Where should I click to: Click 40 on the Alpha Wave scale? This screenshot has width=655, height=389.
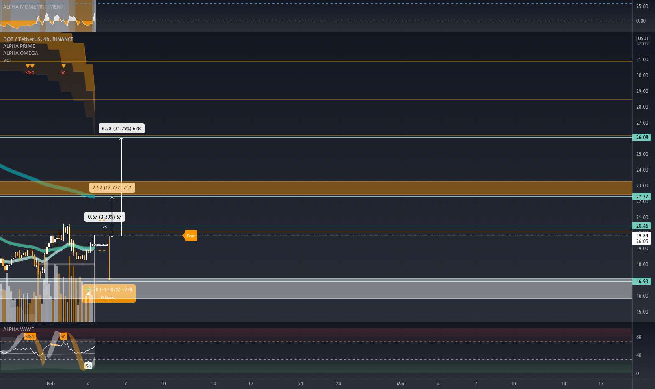pos(639,355)
